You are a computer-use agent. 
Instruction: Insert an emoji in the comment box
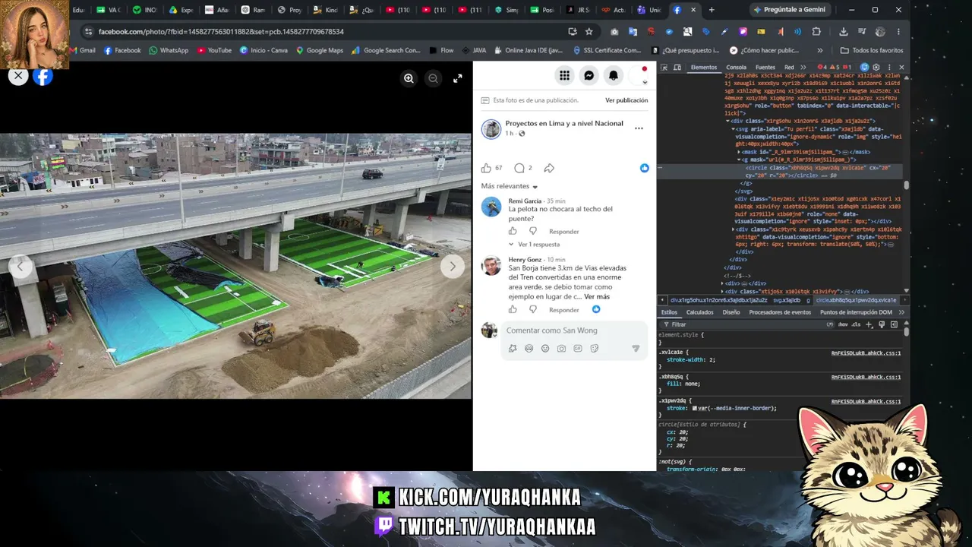545,349
